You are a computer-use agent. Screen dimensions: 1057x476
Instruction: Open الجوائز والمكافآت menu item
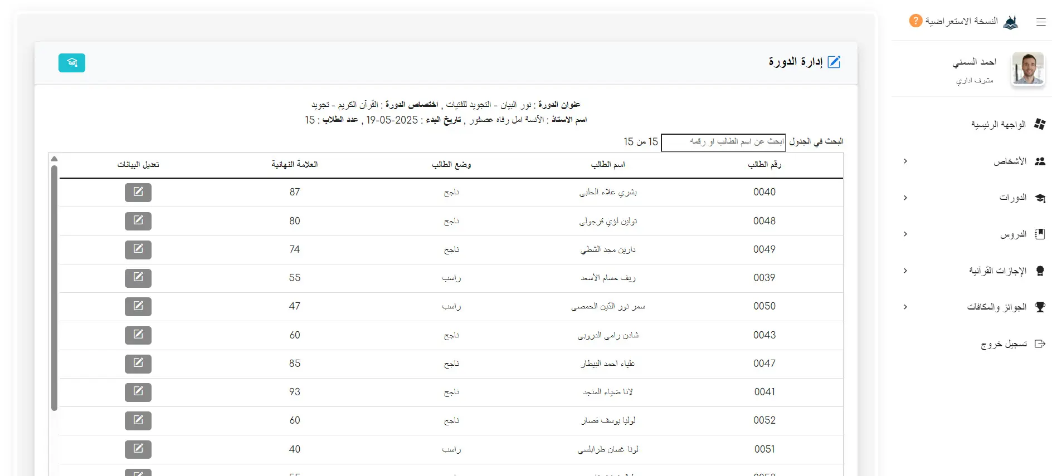click(996, 307)
